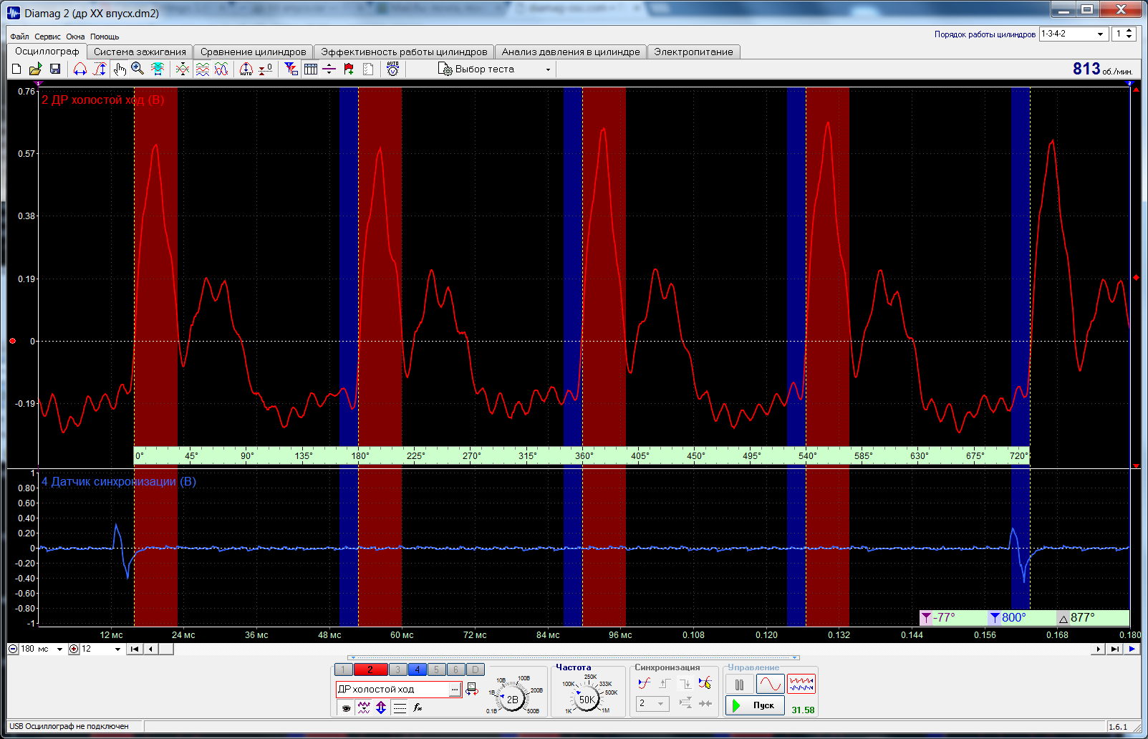Toggle channel visibility eye icon
Screen dimensions: 1148x739
tap(347, 707)
